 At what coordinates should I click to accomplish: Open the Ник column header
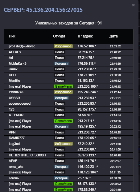click(12, 36)
